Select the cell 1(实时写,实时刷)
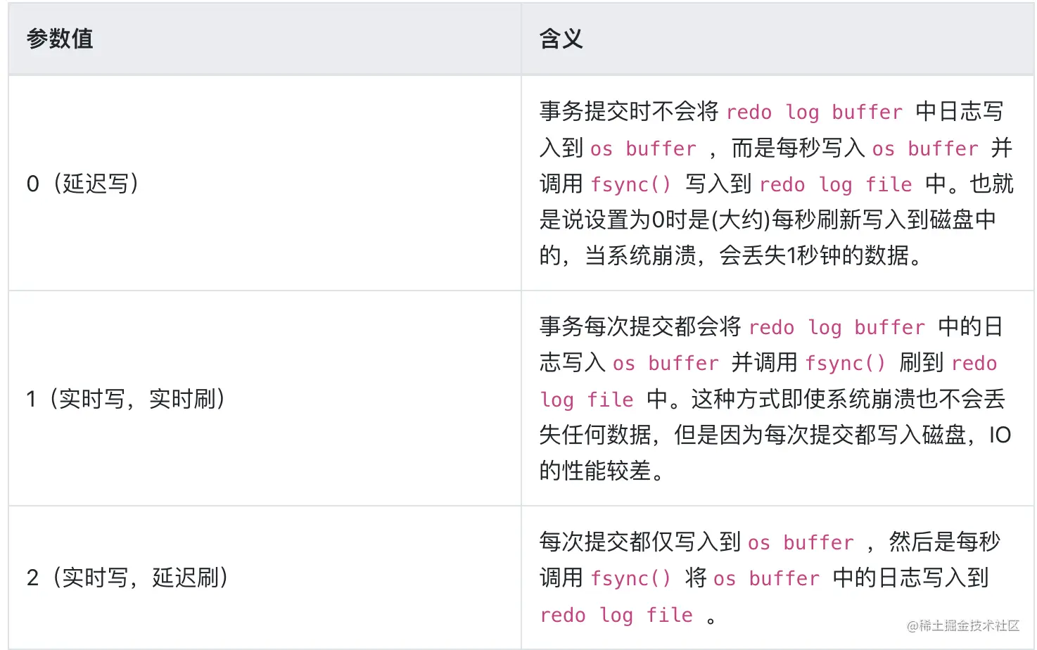The width and height of the screenshot is (1037, 650). [265, 399]
